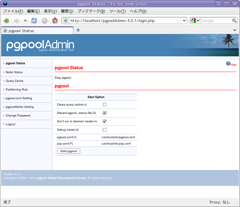Click the Stop pgpool status text
240x207 pixels.
pyautogui.click(x=63, y=78)
